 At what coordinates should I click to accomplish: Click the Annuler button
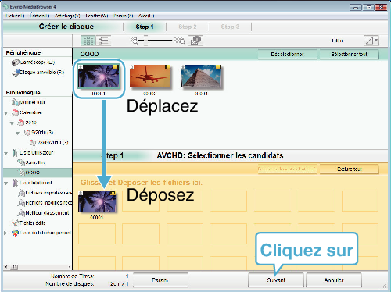point(334,280)
